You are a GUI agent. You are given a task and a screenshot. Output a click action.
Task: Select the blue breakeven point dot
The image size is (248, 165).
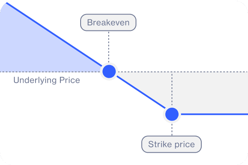point(109,71)
